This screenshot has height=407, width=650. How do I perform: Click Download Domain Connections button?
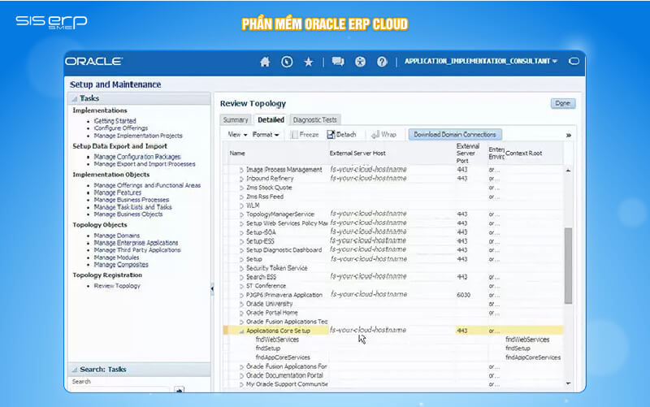(x=455, y=134)
